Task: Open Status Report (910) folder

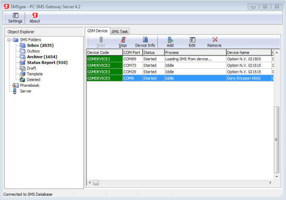Action: click(47, 62)
